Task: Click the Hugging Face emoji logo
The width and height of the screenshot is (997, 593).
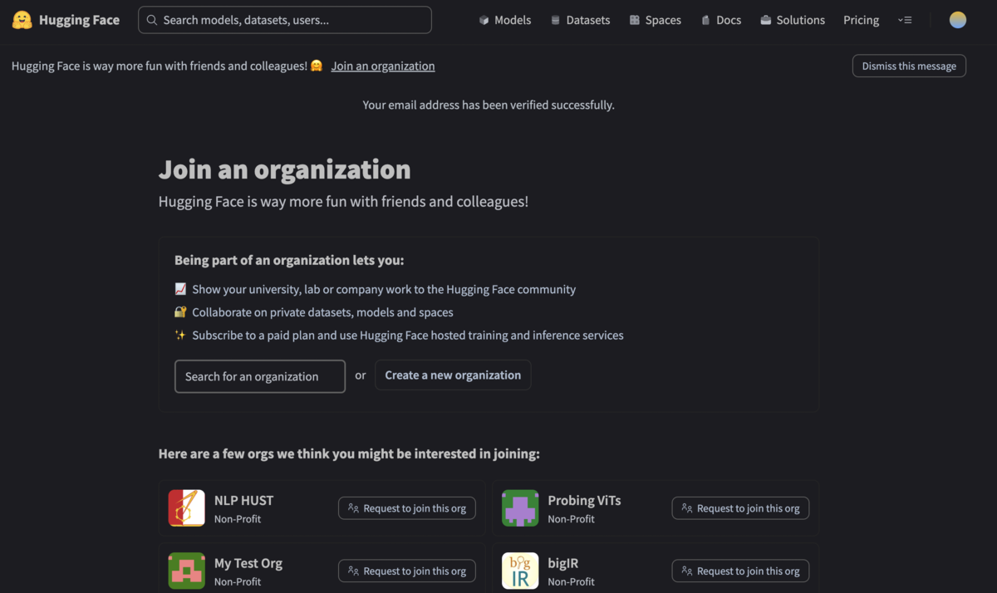Action: (x=22, y=20)
